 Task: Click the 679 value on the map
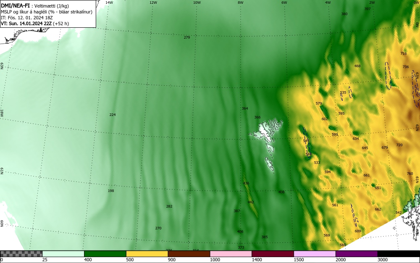tap(385, 147)
